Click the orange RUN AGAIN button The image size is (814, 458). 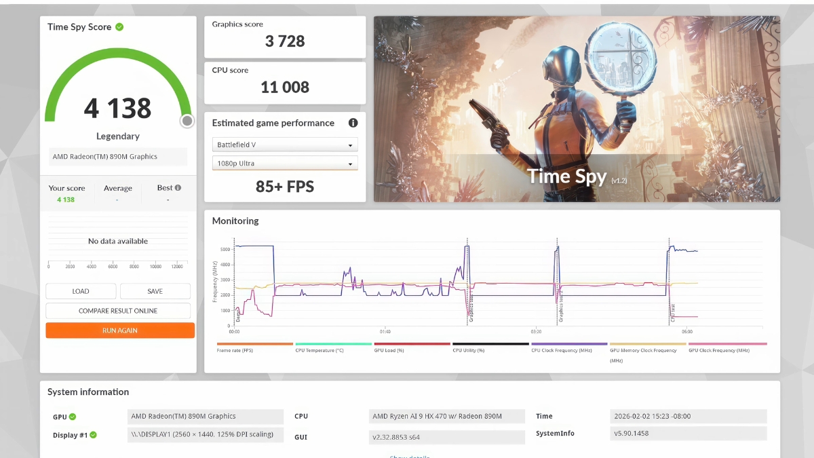pyautogui.click(x=120, y=330)
